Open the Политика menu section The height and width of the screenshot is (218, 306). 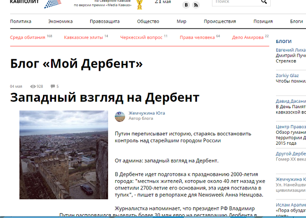click(x=20, y=21)
